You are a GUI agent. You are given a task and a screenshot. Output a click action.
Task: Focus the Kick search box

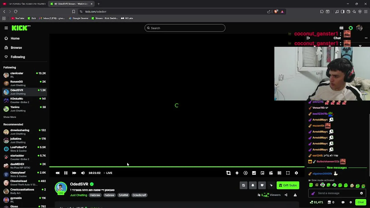185,28
